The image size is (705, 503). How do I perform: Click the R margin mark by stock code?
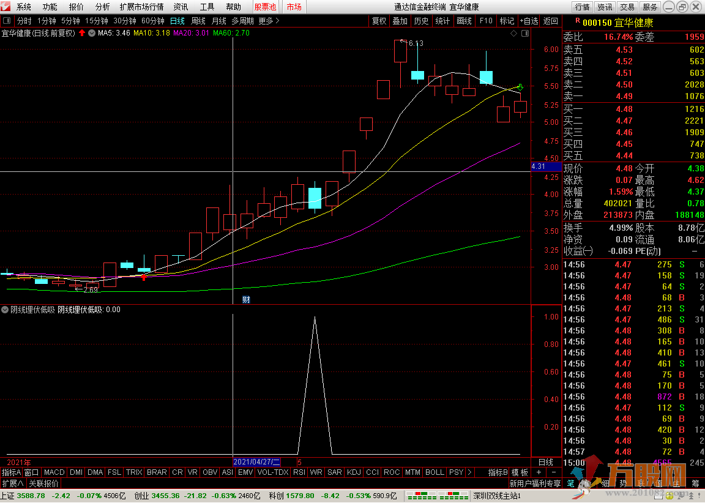tap(578, 21)
